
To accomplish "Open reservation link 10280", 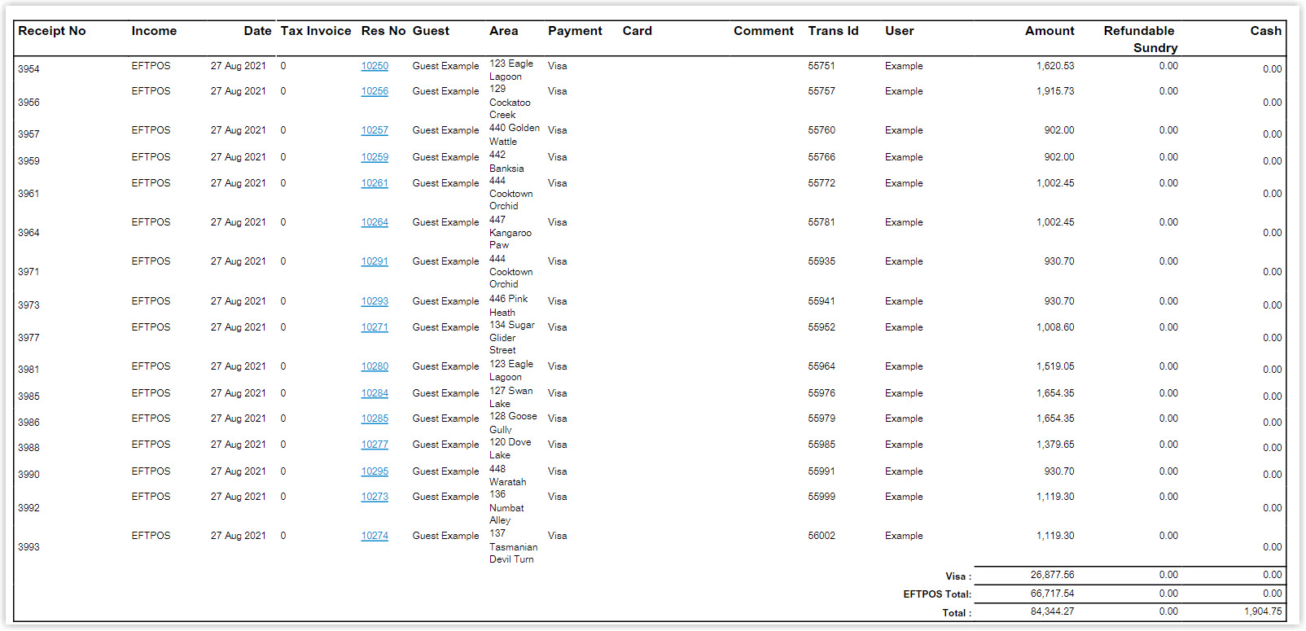I will (x=375, y=366).
